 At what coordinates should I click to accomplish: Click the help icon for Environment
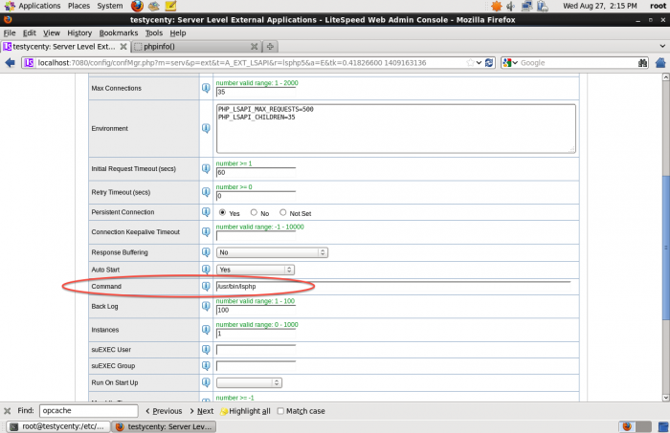[206, 128]
